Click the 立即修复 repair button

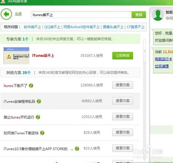click(x=123, y=56)
